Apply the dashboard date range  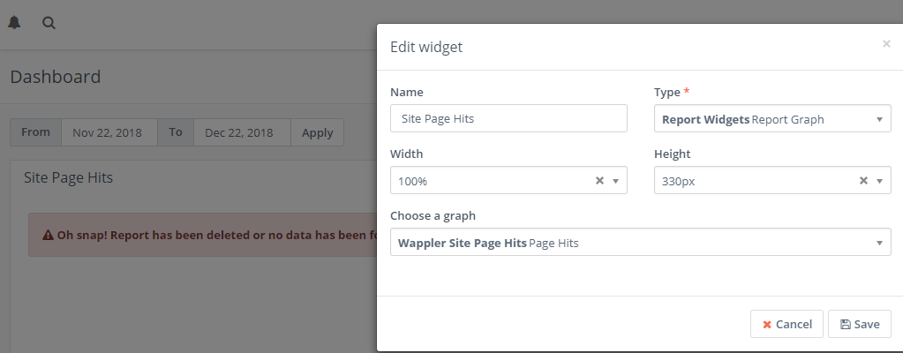317,132
